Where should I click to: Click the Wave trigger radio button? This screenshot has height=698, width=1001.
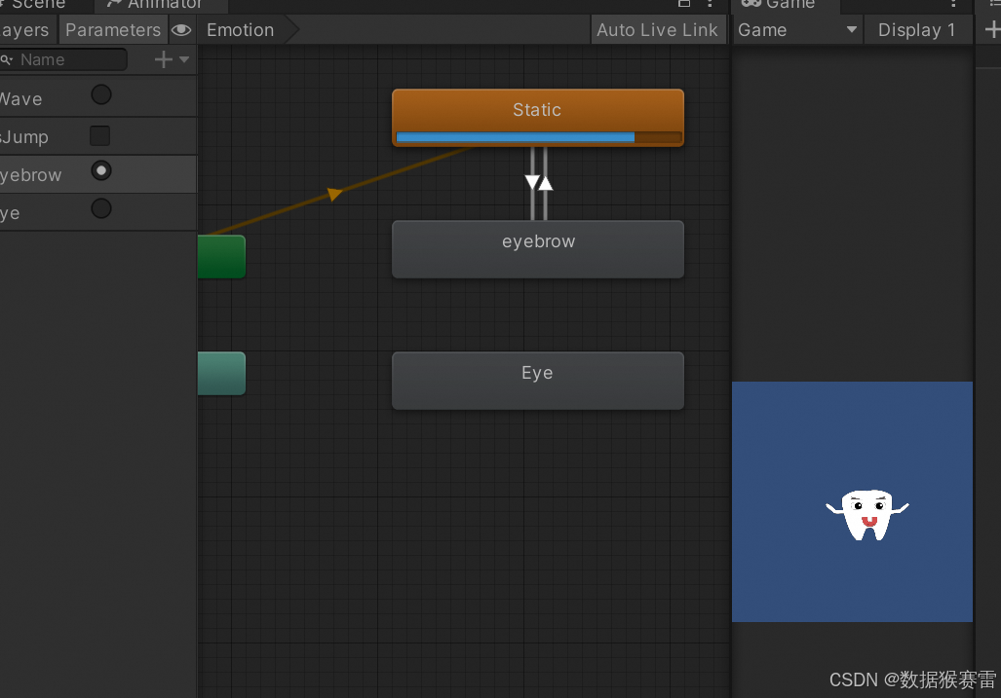coord(99,94)
